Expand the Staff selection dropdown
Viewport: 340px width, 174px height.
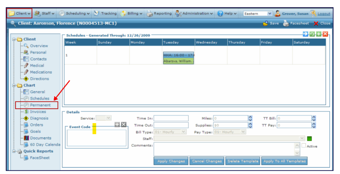click(x=302, y=139)
